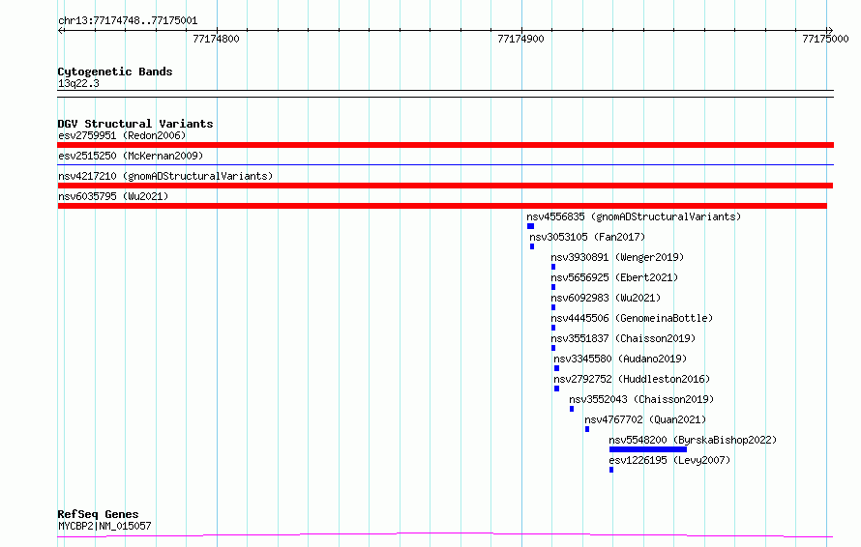Image resolution: width=861 pixels, height=547 pixels.
Task: Click the esv2759951 (Redon2006) variant label
Action: [122, 135]
